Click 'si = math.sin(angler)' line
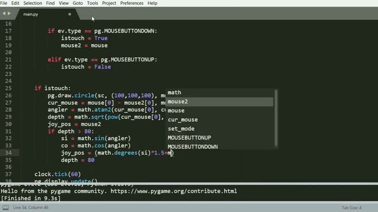The height and width of the screenshot is (212, 378). coord(96,138)
